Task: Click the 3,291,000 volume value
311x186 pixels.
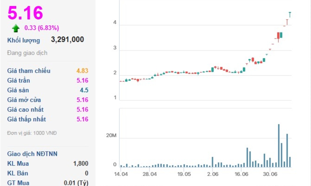Action: click(68, 40)
